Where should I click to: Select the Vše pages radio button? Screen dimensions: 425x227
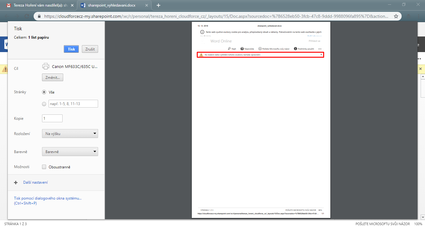coord(44,92)
